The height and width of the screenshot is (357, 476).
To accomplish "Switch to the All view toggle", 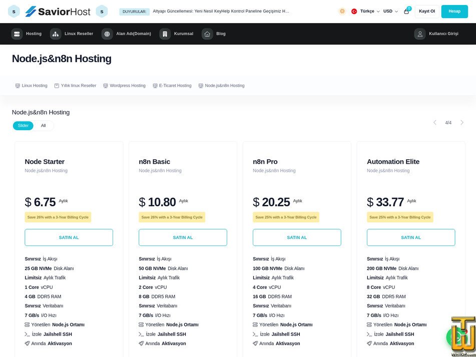I will (x=44, y=126).
